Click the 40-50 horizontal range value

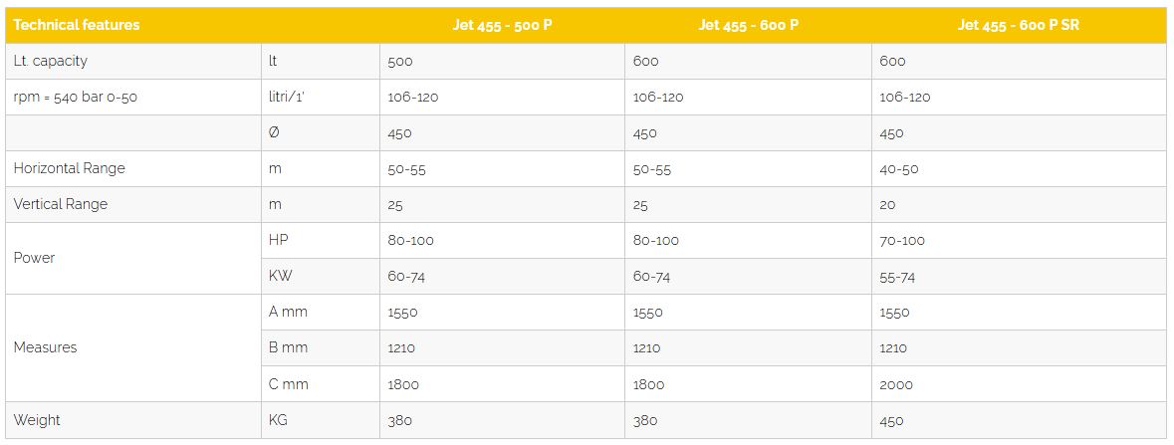point(899,169)
